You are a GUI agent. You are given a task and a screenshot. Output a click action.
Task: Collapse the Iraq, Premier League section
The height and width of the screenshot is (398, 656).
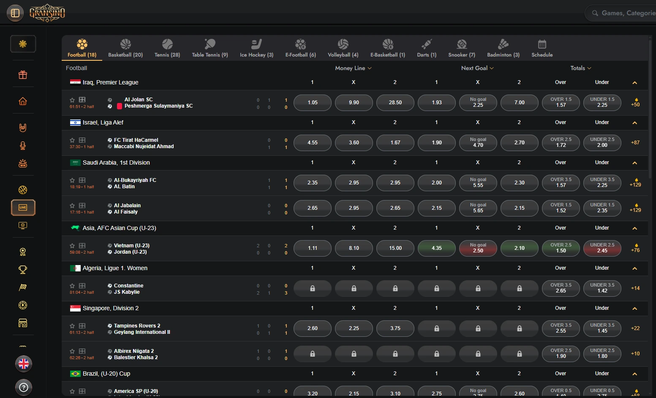tap(634, 83)
